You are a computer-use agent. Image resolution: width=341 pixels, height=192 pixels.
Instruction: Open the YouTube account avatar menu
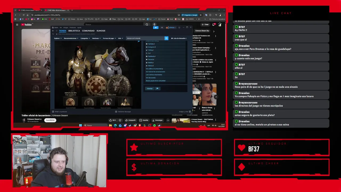(x=220, y=25)
